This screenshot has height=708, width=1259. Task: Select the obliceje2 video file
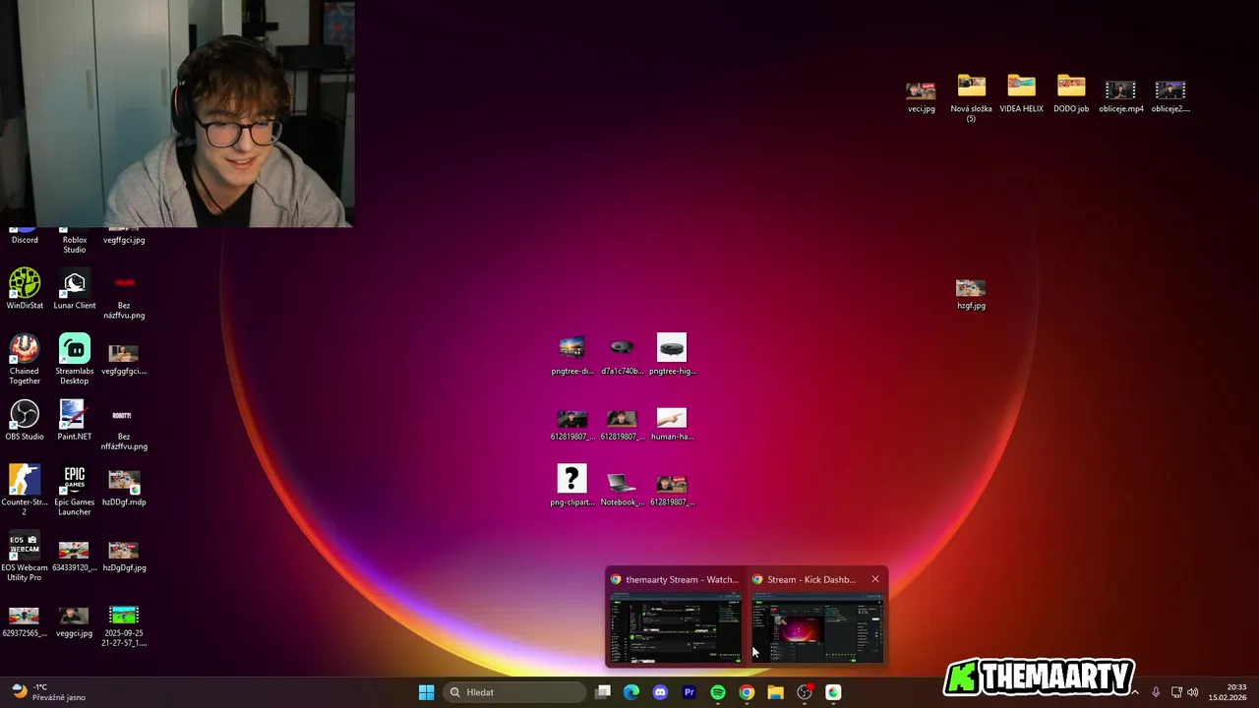click(1170, 96)
